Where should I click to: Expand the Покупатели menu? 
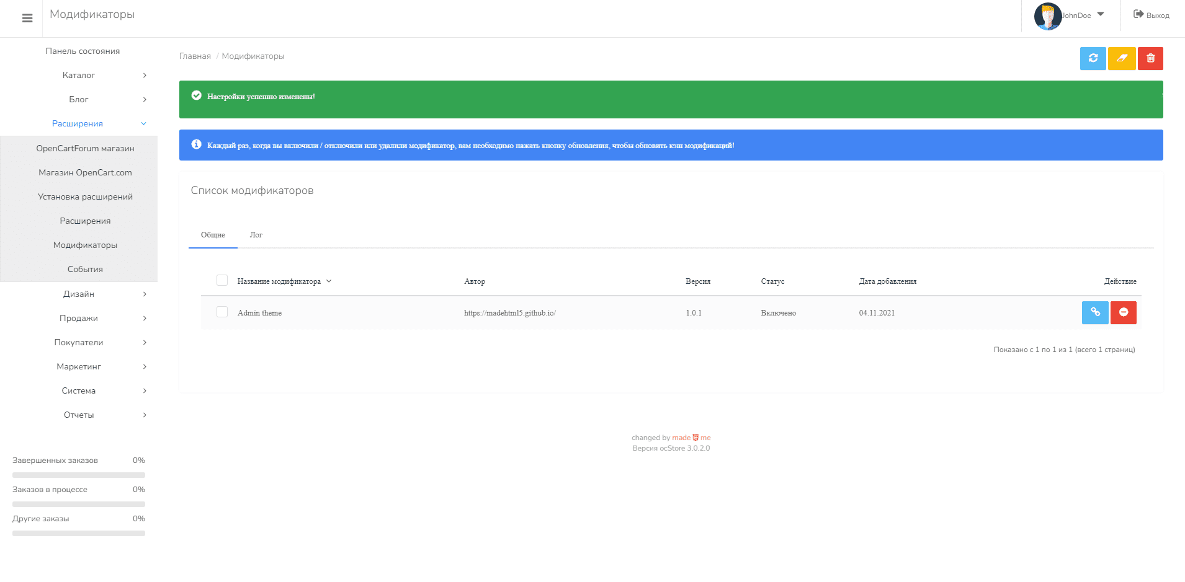coord(79,342)
